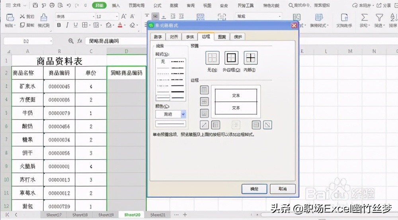
Task: Switch to the Alignment tab in dialog
Action: 174,37
